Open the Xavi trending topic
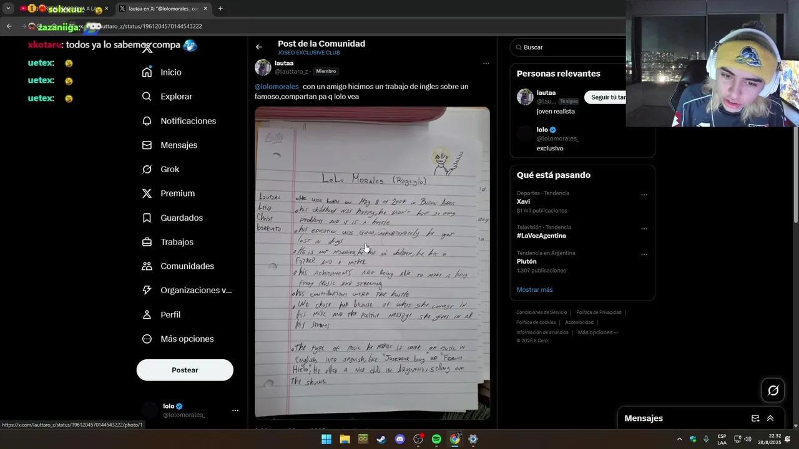Viewport: 799px width, 449px height. (x=523, y=201)
